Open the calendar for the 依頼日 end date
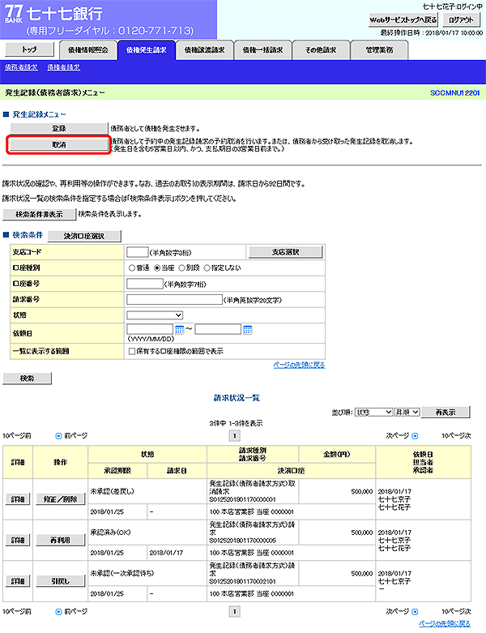This screenshot has height=633, width=486. 248,330
